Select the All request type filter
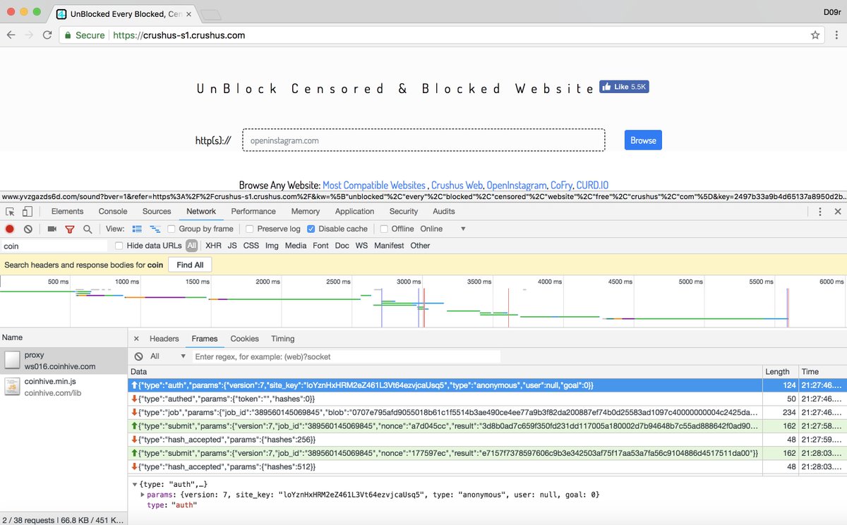Viewport: 847px width, 525px height. [x=191, y=246]
